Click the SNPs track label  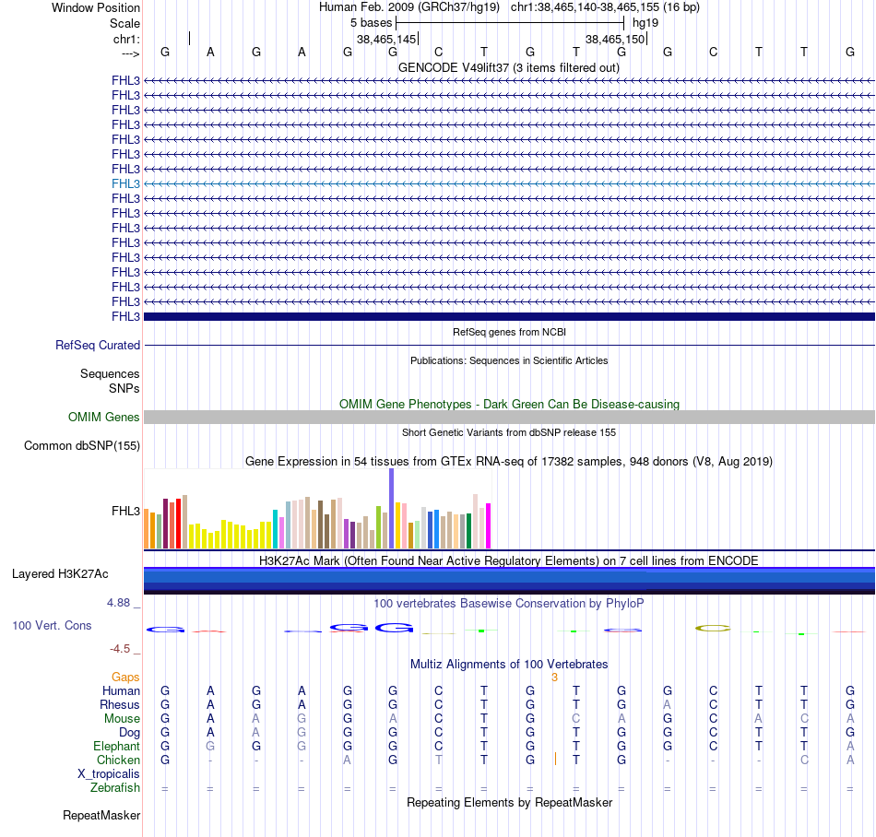pyautogui.click(x=124, y=388)
